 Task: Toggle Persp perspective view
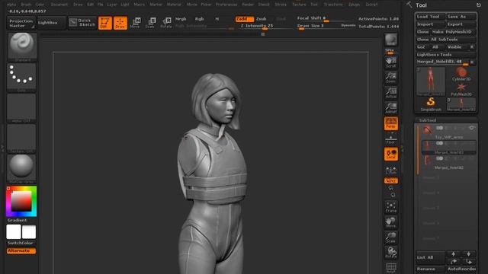(x=391, y=123)
